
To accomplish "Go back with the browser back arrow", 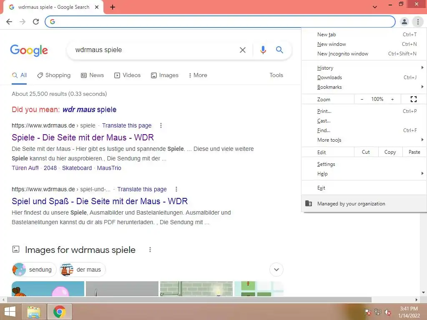I will click(9, 22).
